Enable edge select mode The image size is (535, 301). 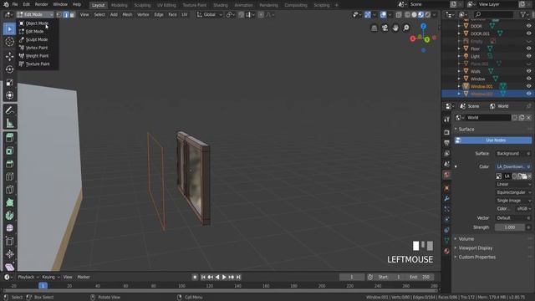coord(65,15)
